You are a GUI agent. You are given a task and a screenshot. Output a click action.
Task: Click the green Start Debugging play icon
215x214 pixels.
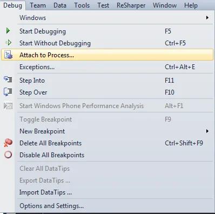click(x=8, y=31)
